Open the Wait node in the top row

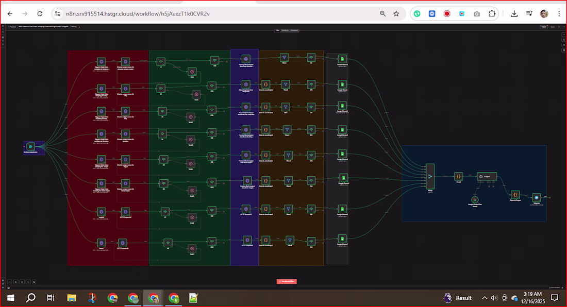(192, 72)
